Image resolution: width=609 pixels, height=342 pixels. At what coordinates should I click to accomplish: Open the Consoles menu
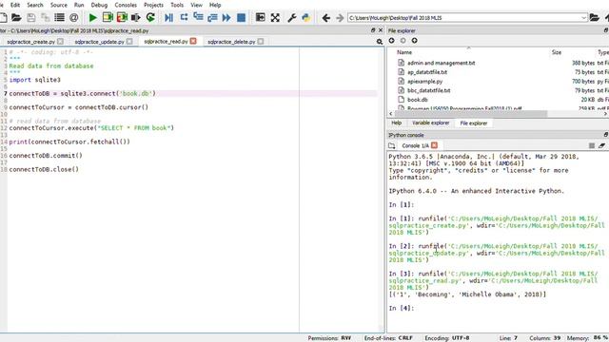tap(126, 5)
